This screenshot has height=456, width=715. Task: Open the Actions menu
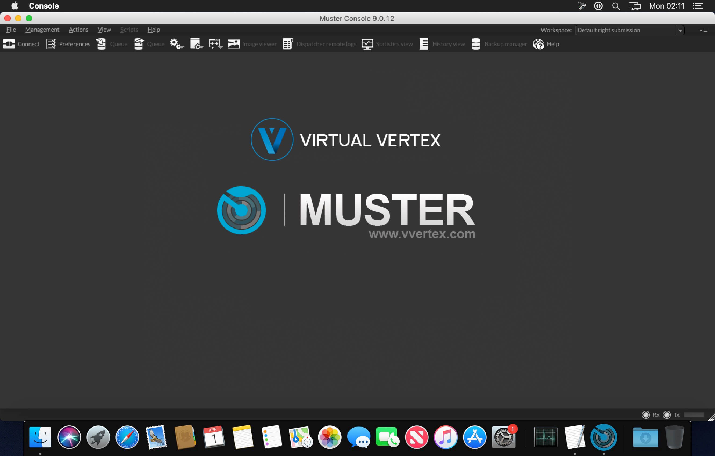(x=78, y=29)
